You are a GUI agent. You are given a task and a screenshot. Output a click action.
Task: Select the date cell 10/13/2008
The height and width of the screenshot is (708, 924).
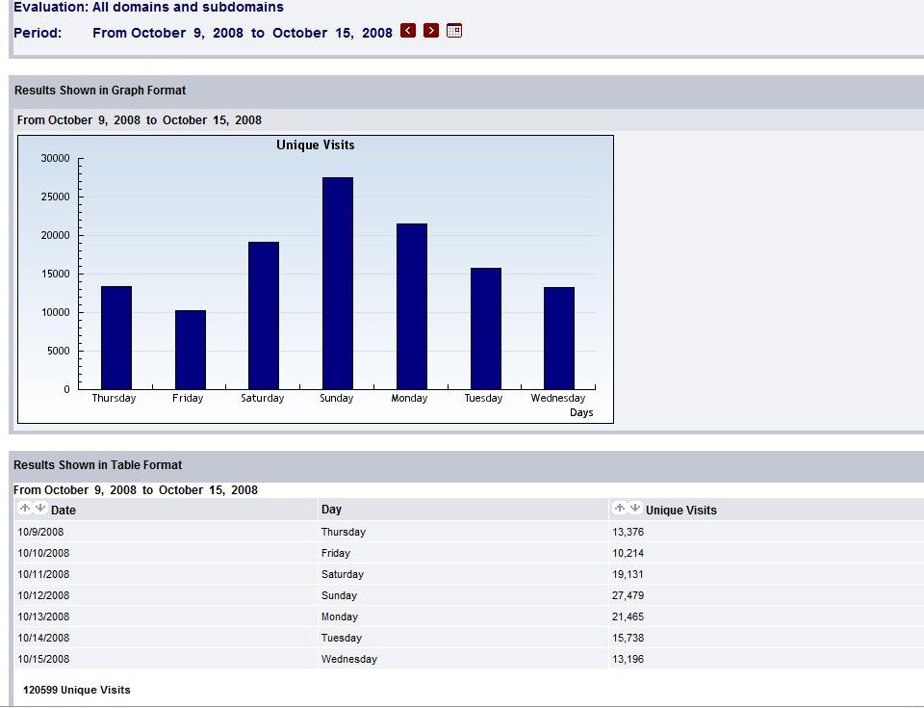click(43, 616)
